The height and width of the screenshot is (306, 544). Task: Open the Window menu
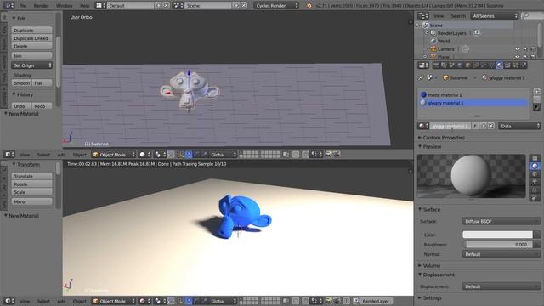pos(65,6)
